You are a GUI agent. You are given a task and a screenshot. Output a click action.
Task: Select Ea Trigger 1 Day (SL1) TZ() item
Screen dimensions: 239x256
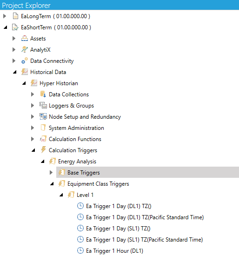tap(118, 229)
